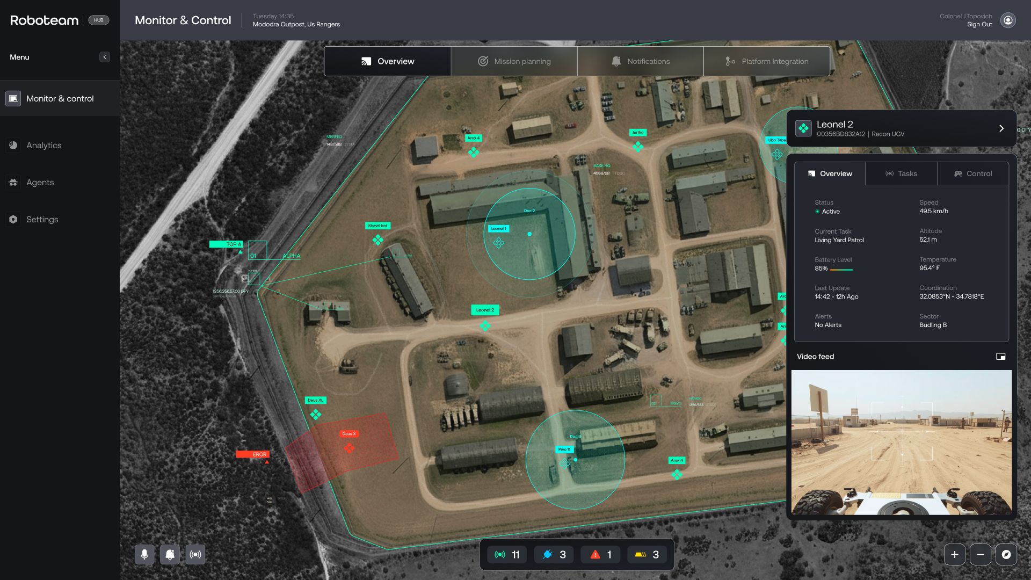Toggle the yellow warning filter showing 3
Screen dimensions: 1031x580
click(647, 555)
